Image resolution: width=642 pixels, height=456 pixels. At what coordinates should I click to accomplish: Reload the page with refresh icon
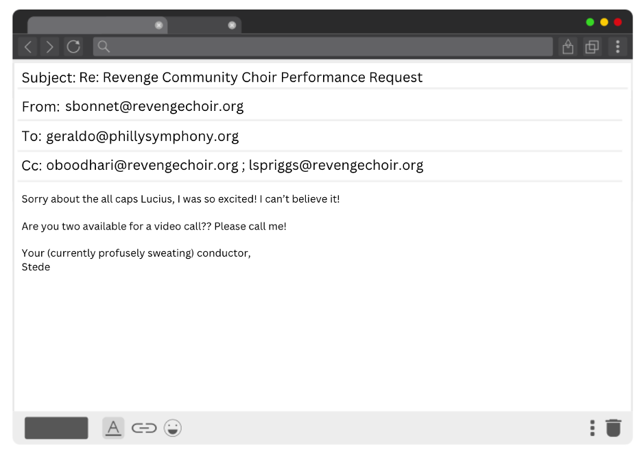click(73, 47)
